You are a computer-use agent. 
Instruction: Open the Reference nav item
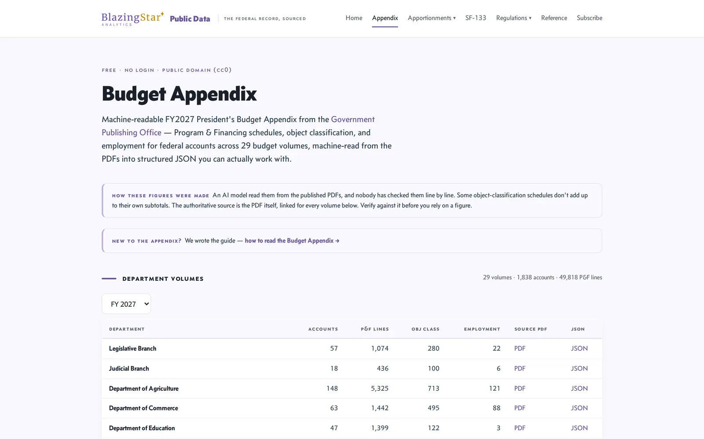[554, 18]
